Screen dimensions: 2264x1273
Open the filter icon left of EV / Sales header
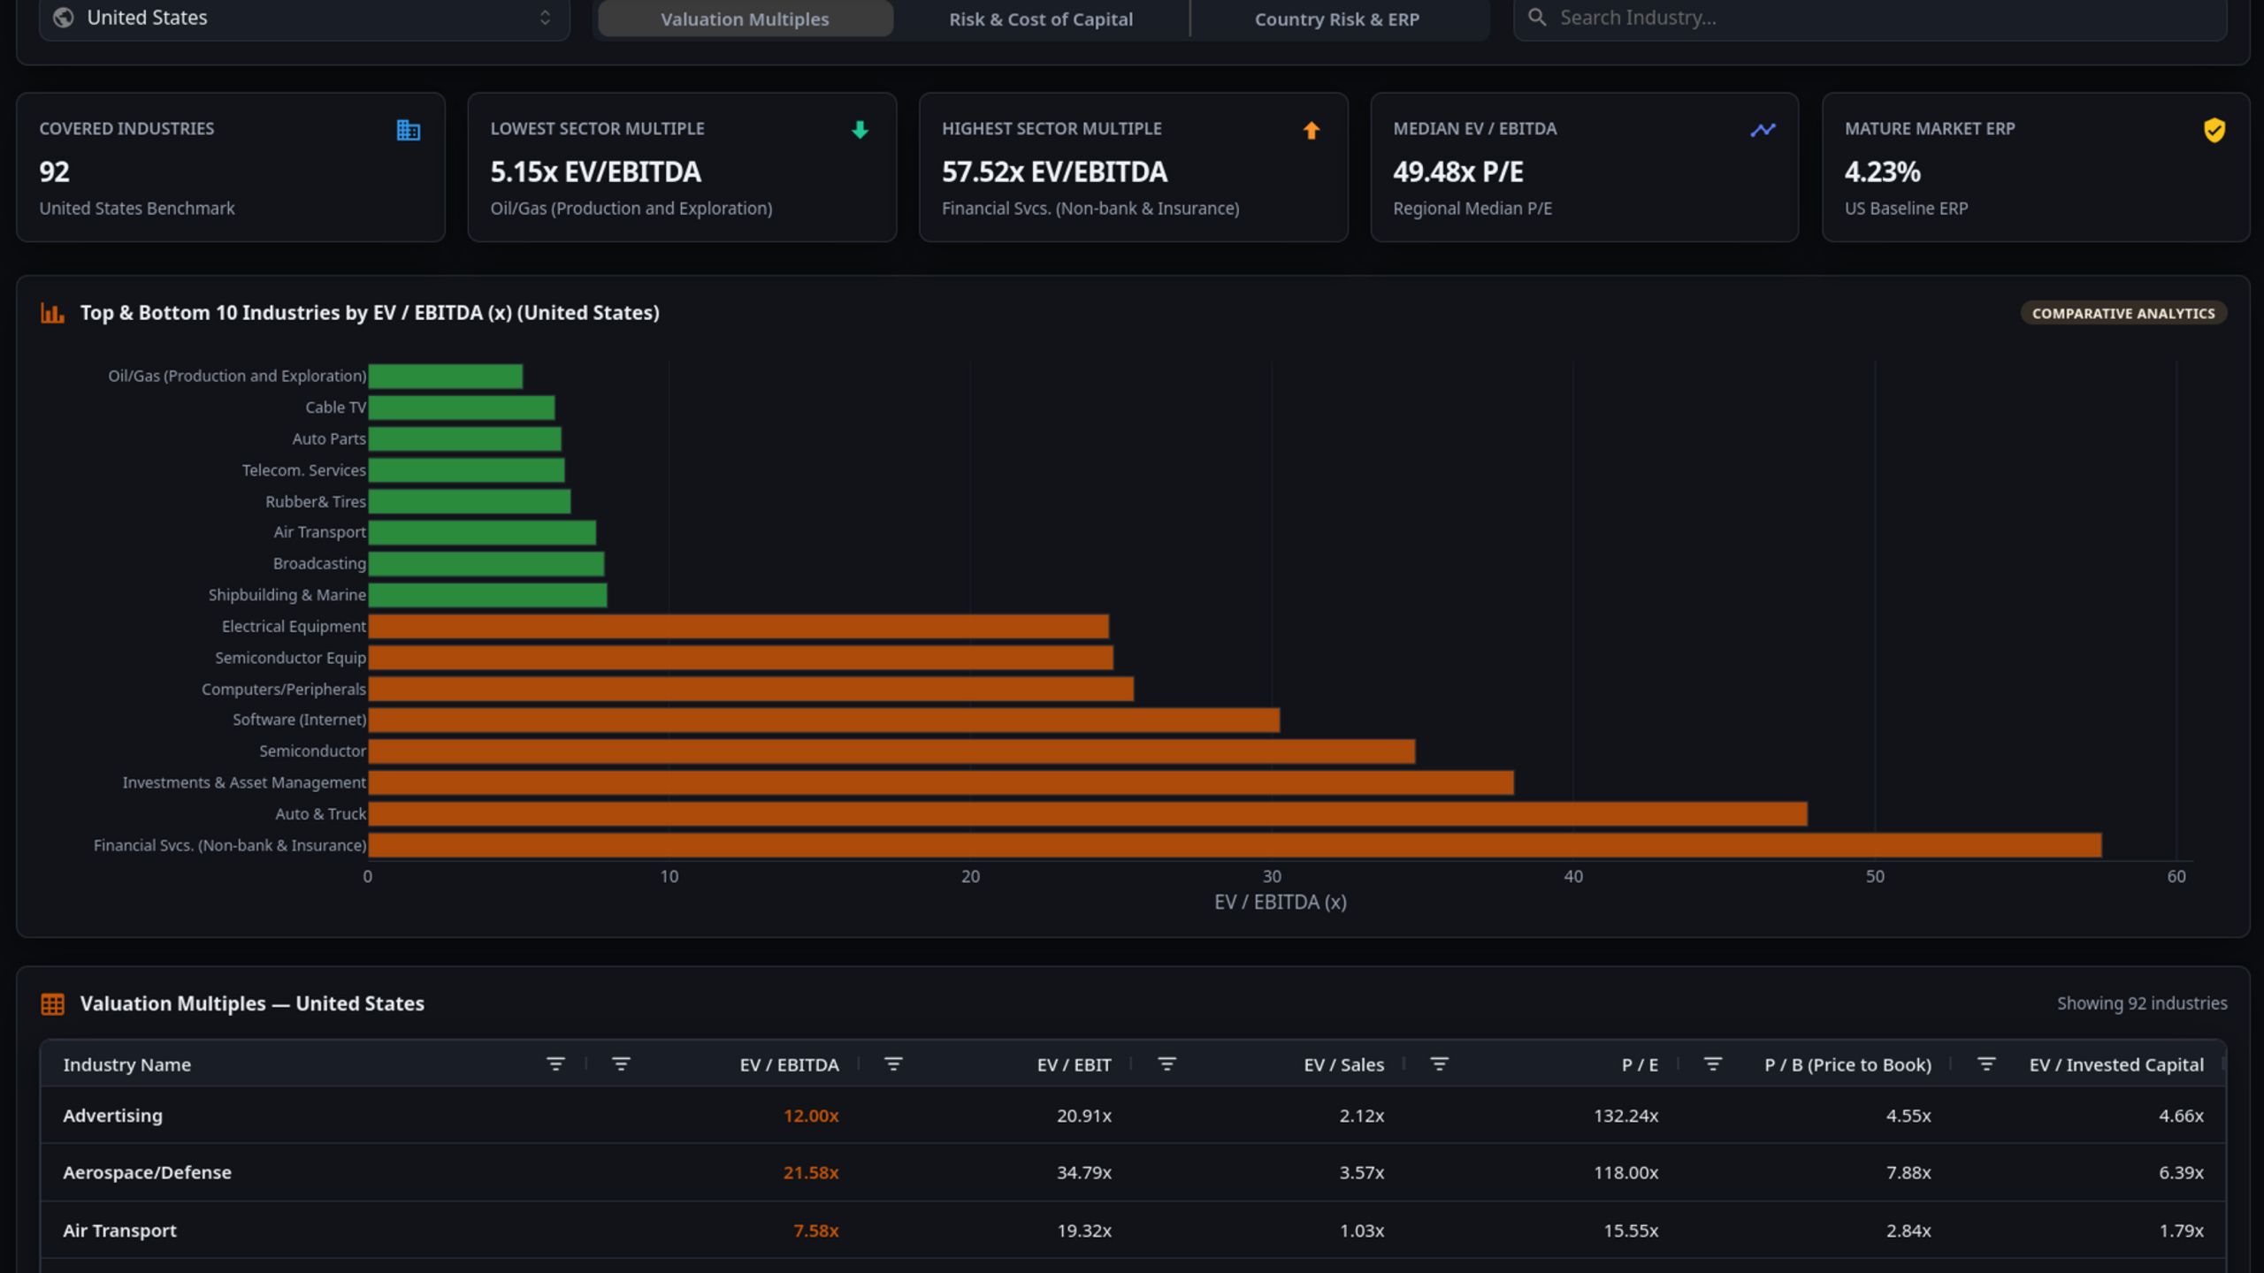[1167, 1064]
